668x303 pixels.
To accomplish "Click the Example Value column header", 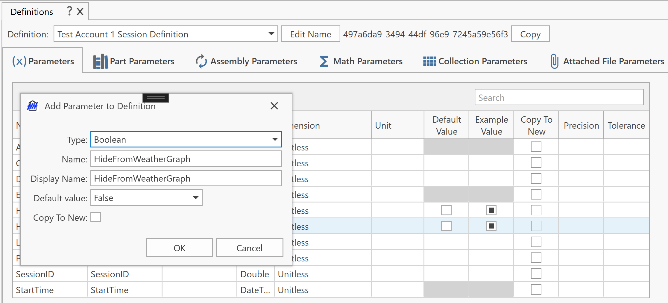I will pyautogui.click(x=491, y=125).
